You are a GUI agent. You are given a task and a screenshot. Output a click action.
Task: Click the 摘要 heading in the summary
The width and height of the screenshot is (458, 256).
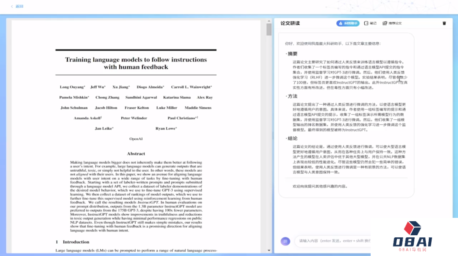292,54
